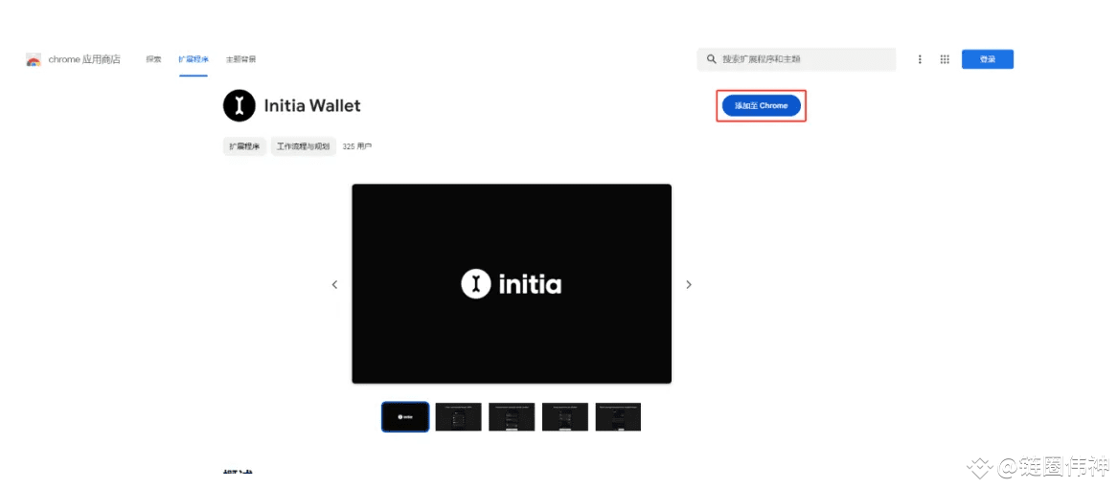This screenshot has height=488, width=1118.
Task: Open the three-dot more options menu
Action: (920, 60)
